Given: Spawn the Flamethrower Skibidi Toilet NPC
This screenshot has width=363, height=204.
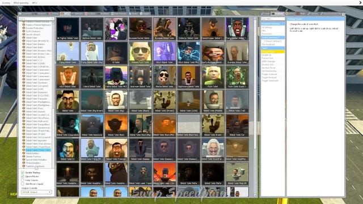Looking at the screenshot, I should (x=213, y=29).
